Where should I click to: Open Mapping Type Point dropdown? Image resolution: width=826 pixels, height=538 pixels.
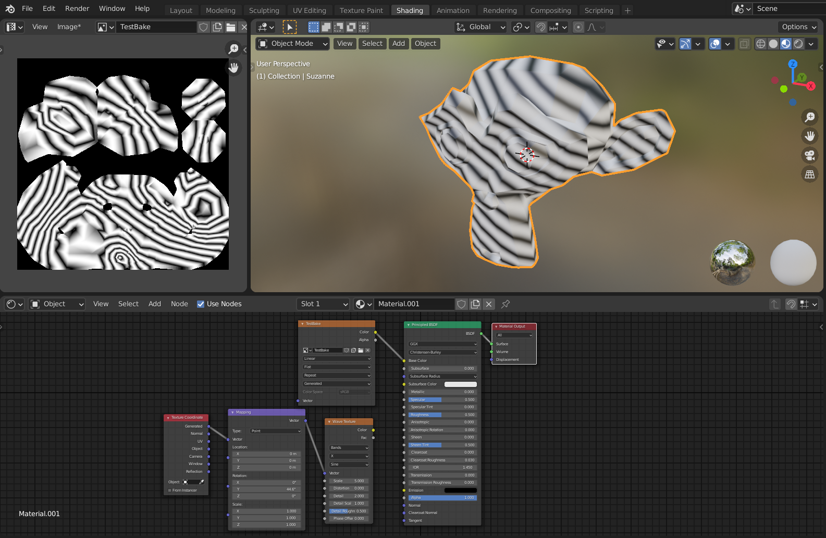point(276,431)
